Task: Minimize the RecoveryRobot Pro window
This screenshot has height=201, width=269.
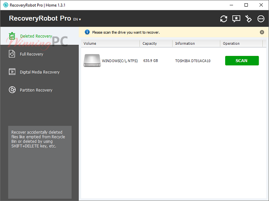Action: [231, 5]
